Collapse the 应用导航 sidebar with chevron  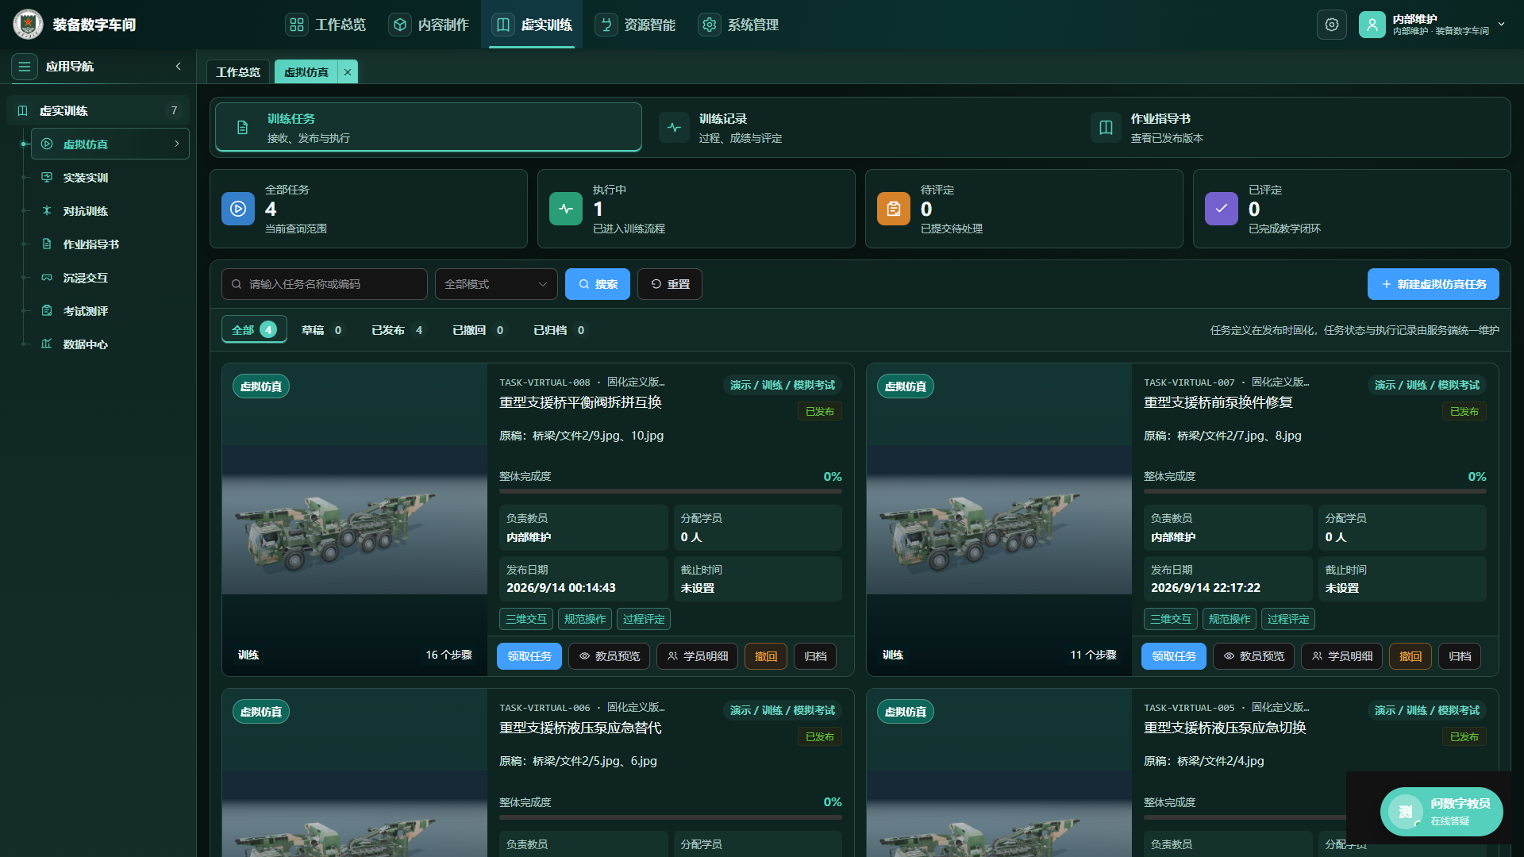[179, 67]
